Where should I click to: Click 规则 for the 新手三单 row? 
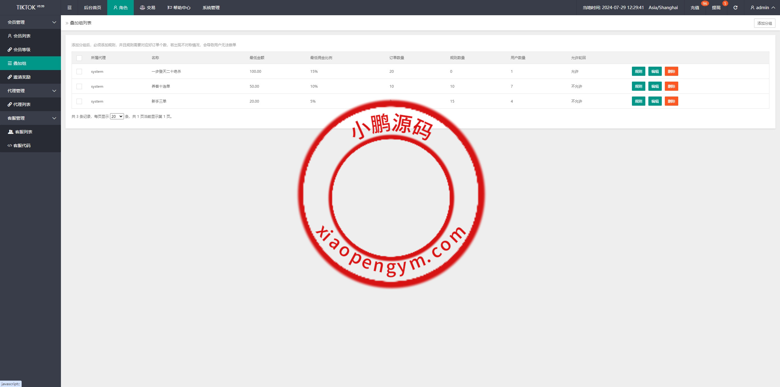click(638, 101)
